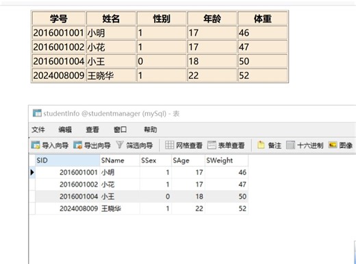Select the current row indicator arrow
This screenshot has height=264, width=356.
click(32, 172)
